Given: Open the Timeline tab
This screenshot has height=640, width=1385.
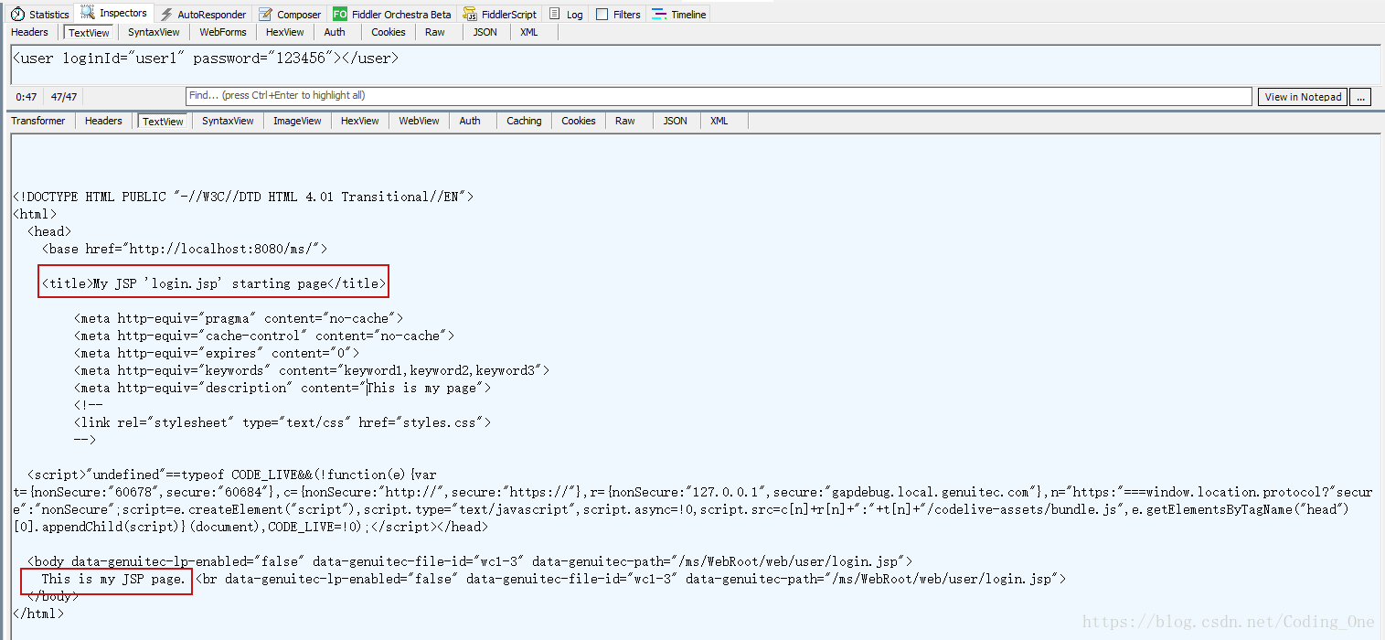Looking at the screenshot, I should click(678, 15).
